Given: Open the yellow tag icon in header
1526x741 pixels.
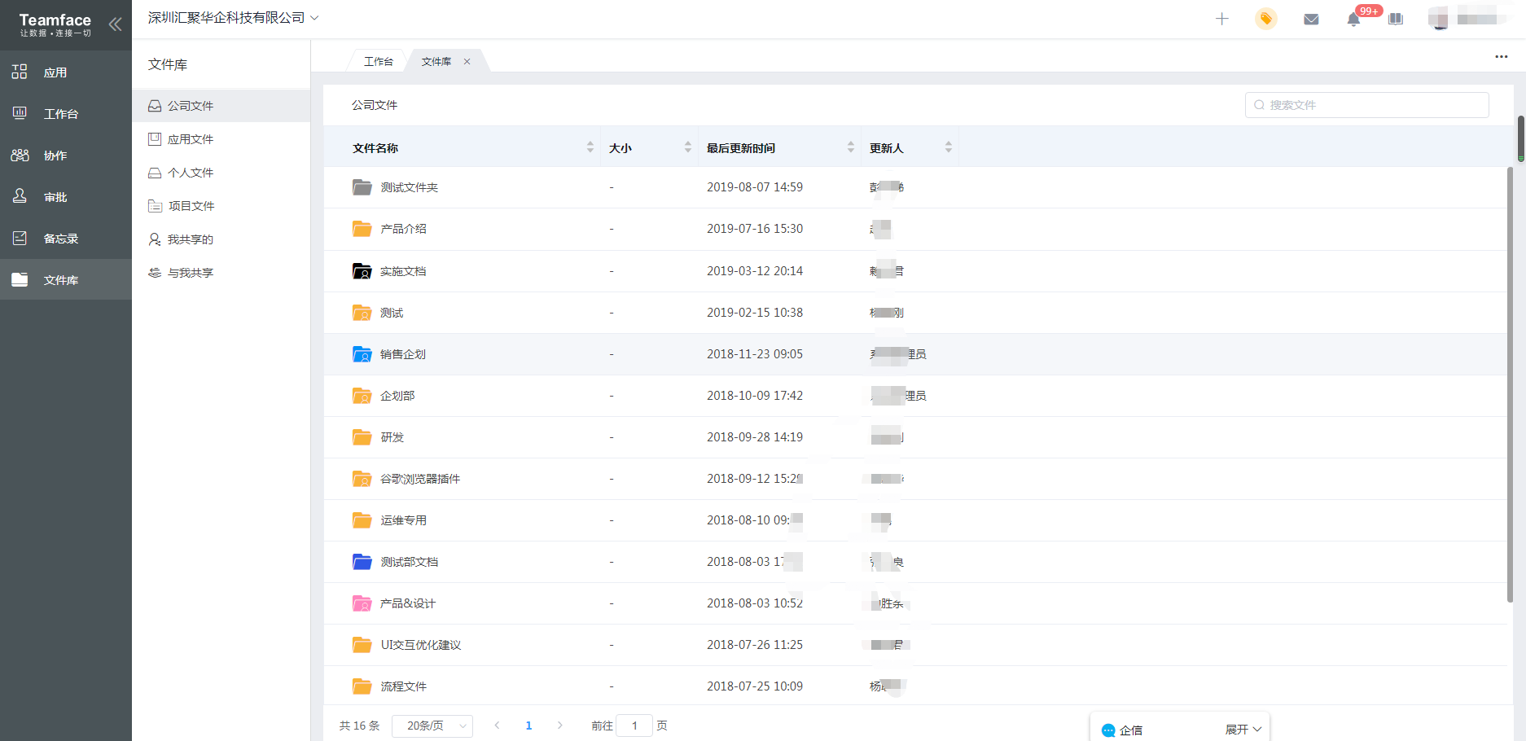Looking at the screenshot, I should coord(1265,19).
